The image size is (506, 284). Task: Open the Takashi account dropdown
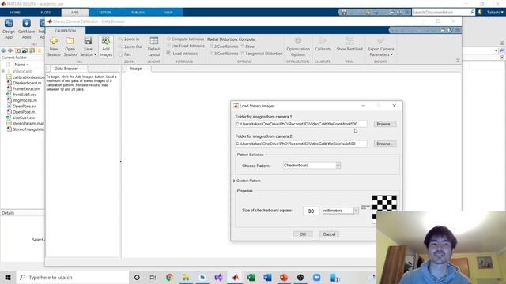(x=495, y=13)
